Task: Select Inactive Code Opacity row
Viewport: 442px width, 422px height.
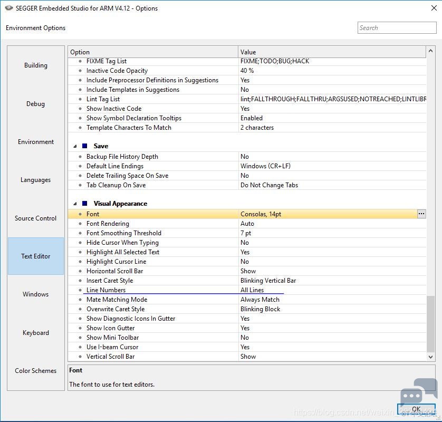Action: tap(247, 71)
